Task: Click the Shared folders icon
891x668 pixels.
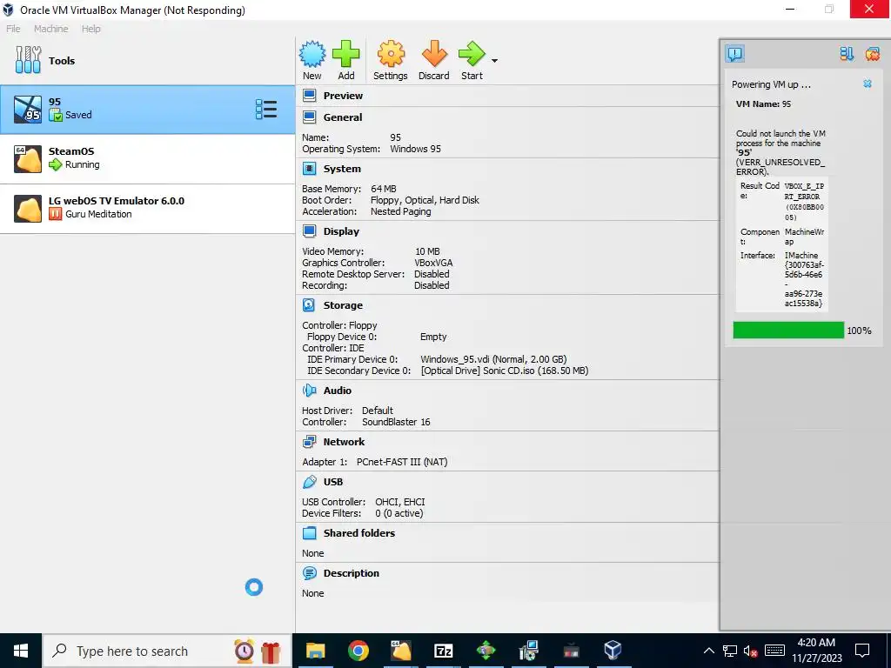Action: tap(309, 533)
